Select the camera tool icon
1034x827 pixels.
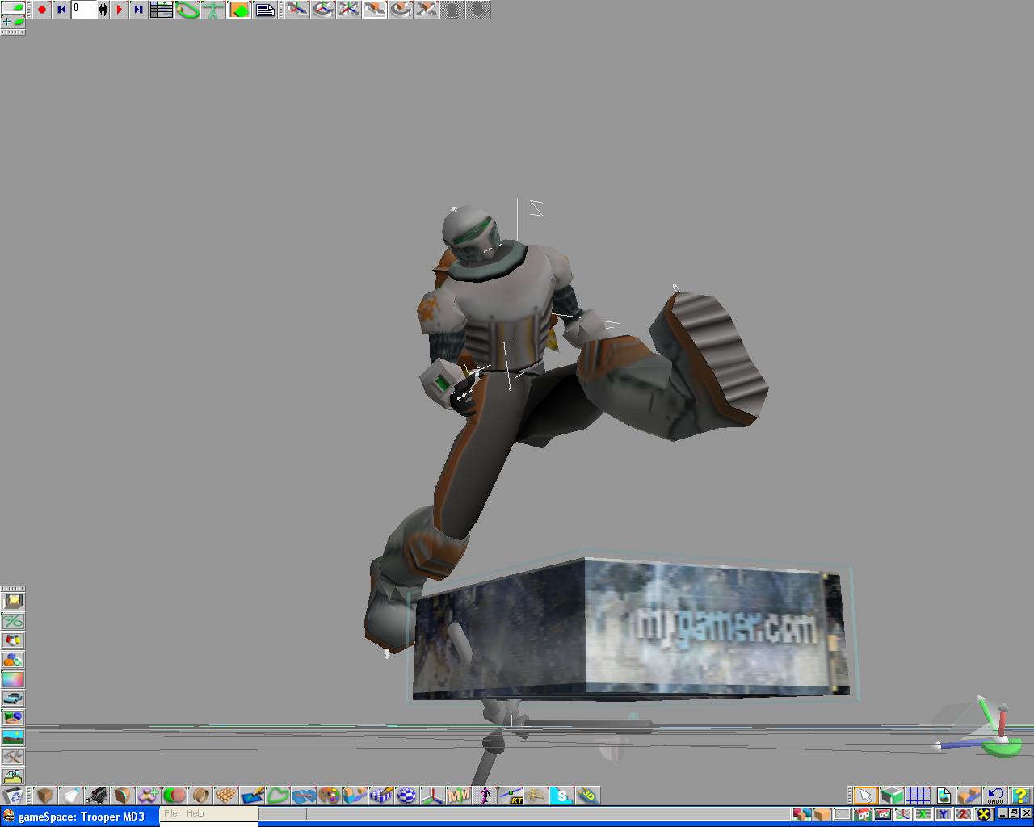(x=97, y=796)
